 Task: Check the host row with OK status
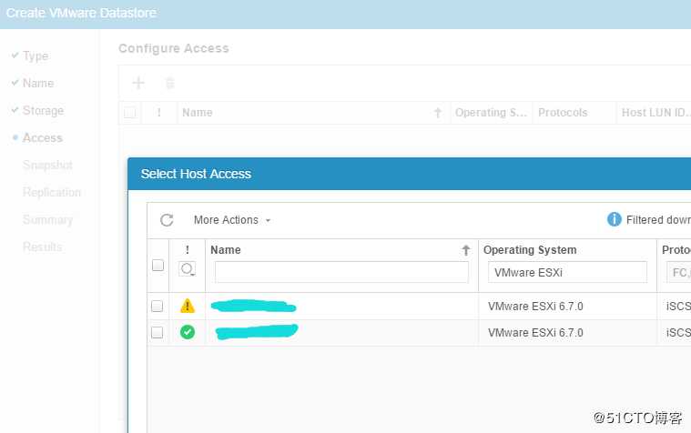click(x=157, y=333)
